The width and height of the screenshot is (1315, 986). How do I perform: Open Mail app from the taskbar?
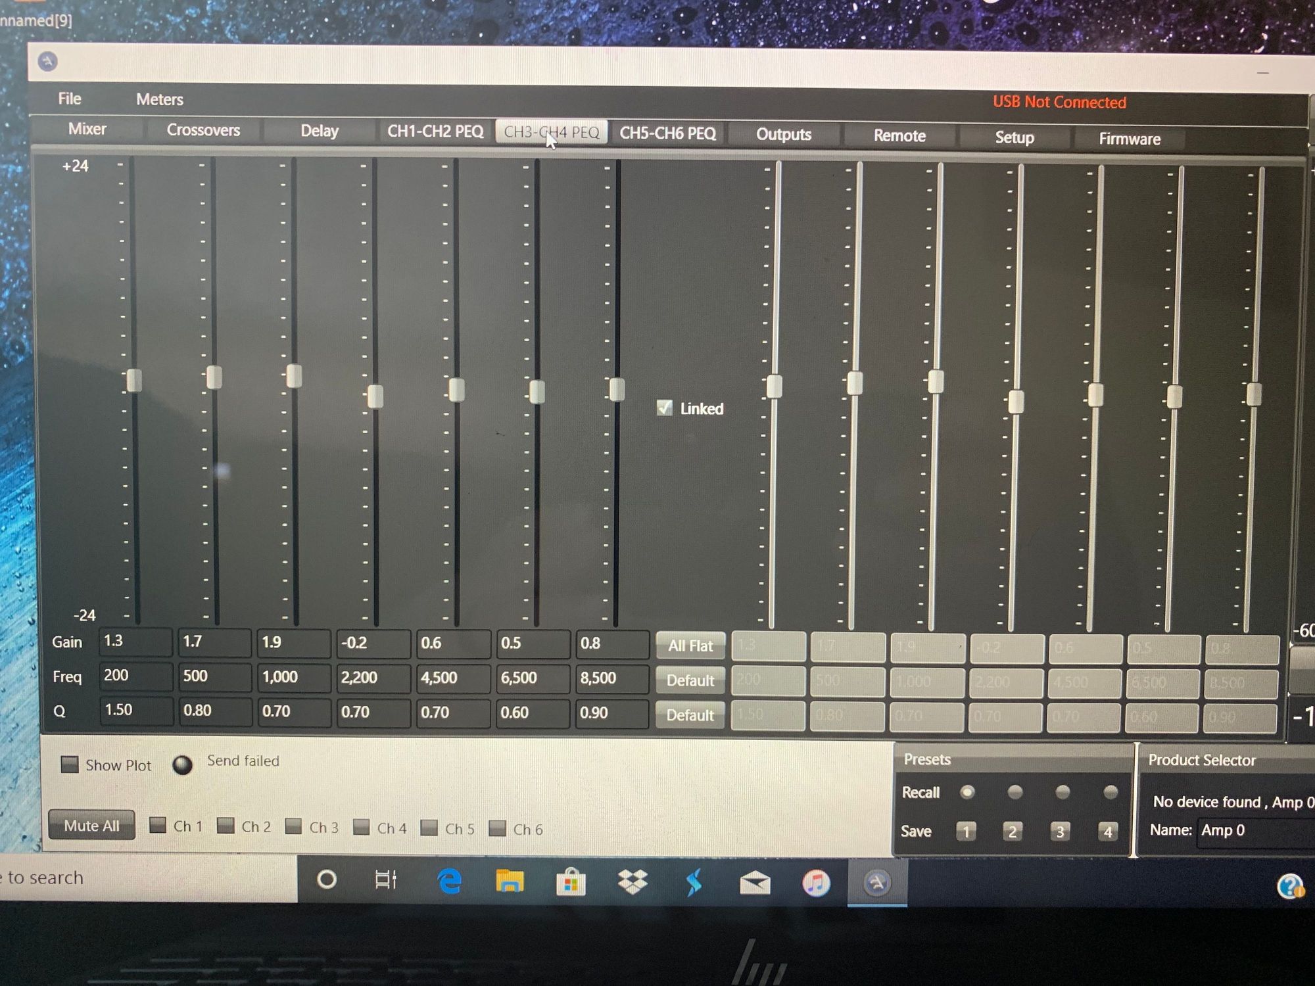coord(755,883)
